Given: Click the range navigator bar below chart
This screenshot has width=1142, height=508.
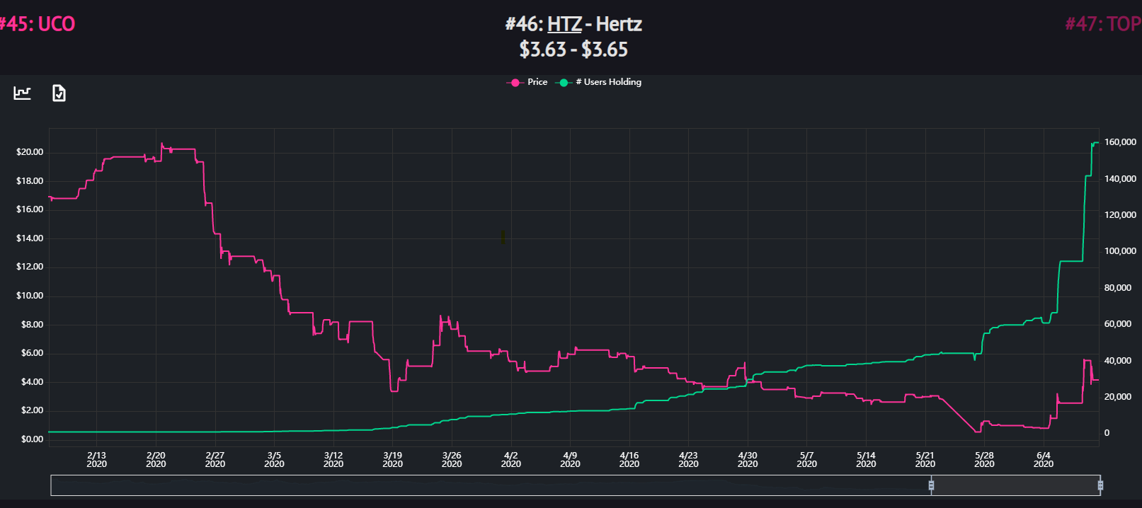Looking at the screenshot, I should coord(576,485).
